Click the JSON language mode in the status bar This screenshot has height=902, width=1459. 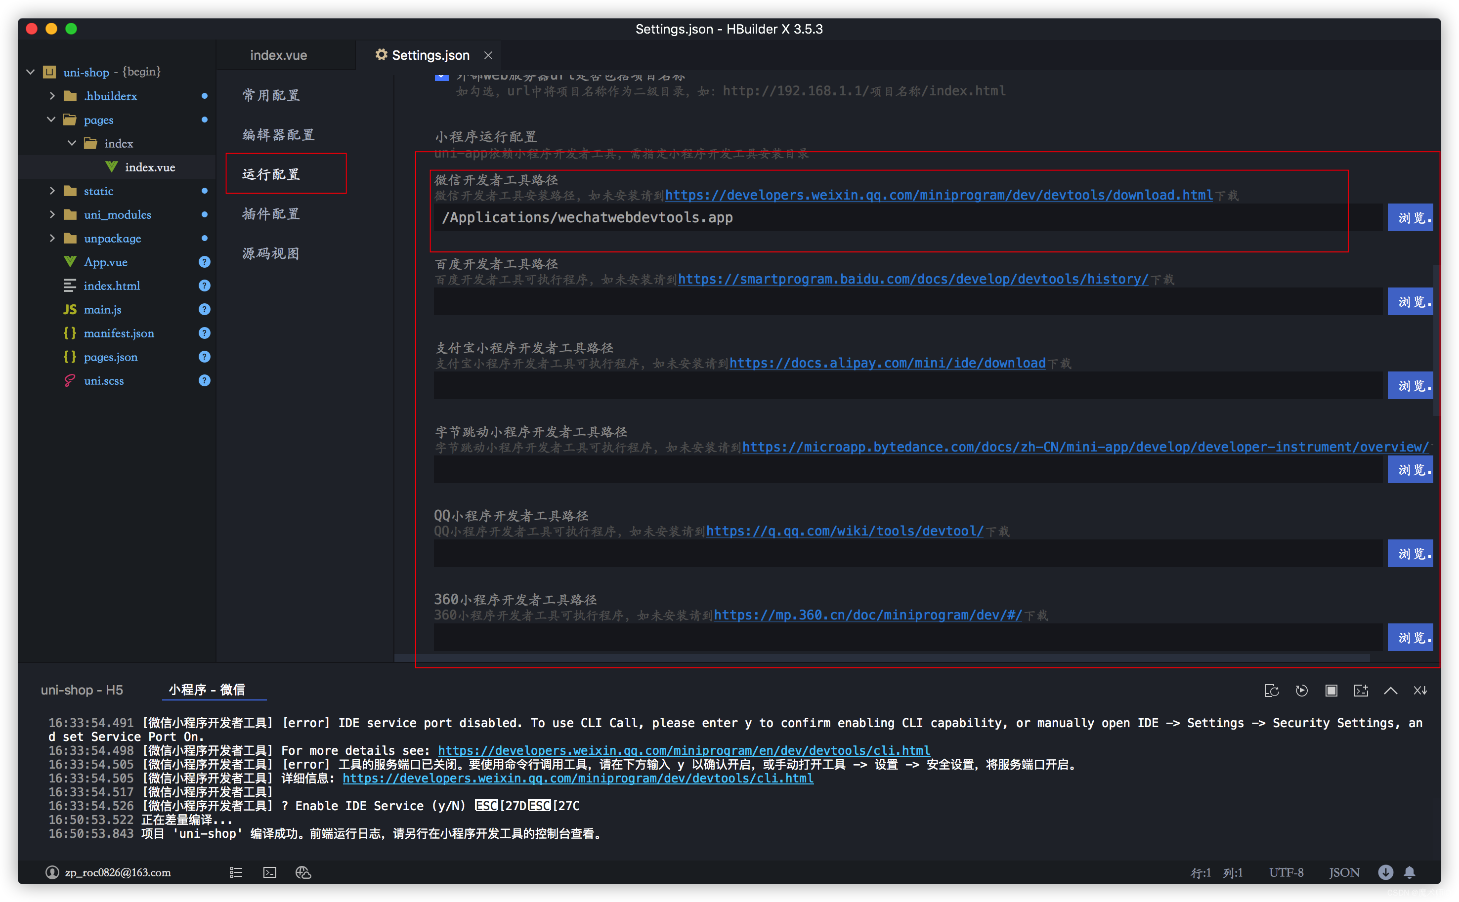pos(1344,872)
